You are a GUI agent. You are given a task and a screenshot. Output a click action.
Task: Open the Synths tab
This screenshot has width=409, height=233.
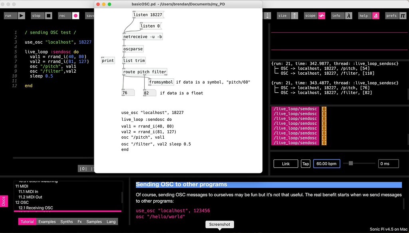(x=66, y=221)
